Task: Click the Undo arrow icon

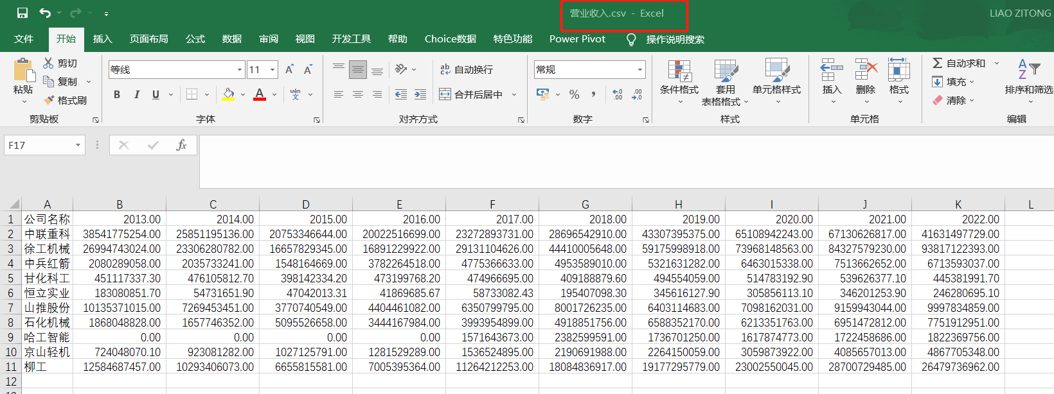Action: click(44, 13)
